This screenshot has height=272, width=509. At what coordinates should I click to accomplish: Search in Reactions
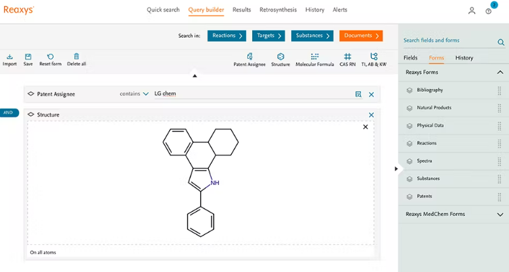[x=227, y=36]
